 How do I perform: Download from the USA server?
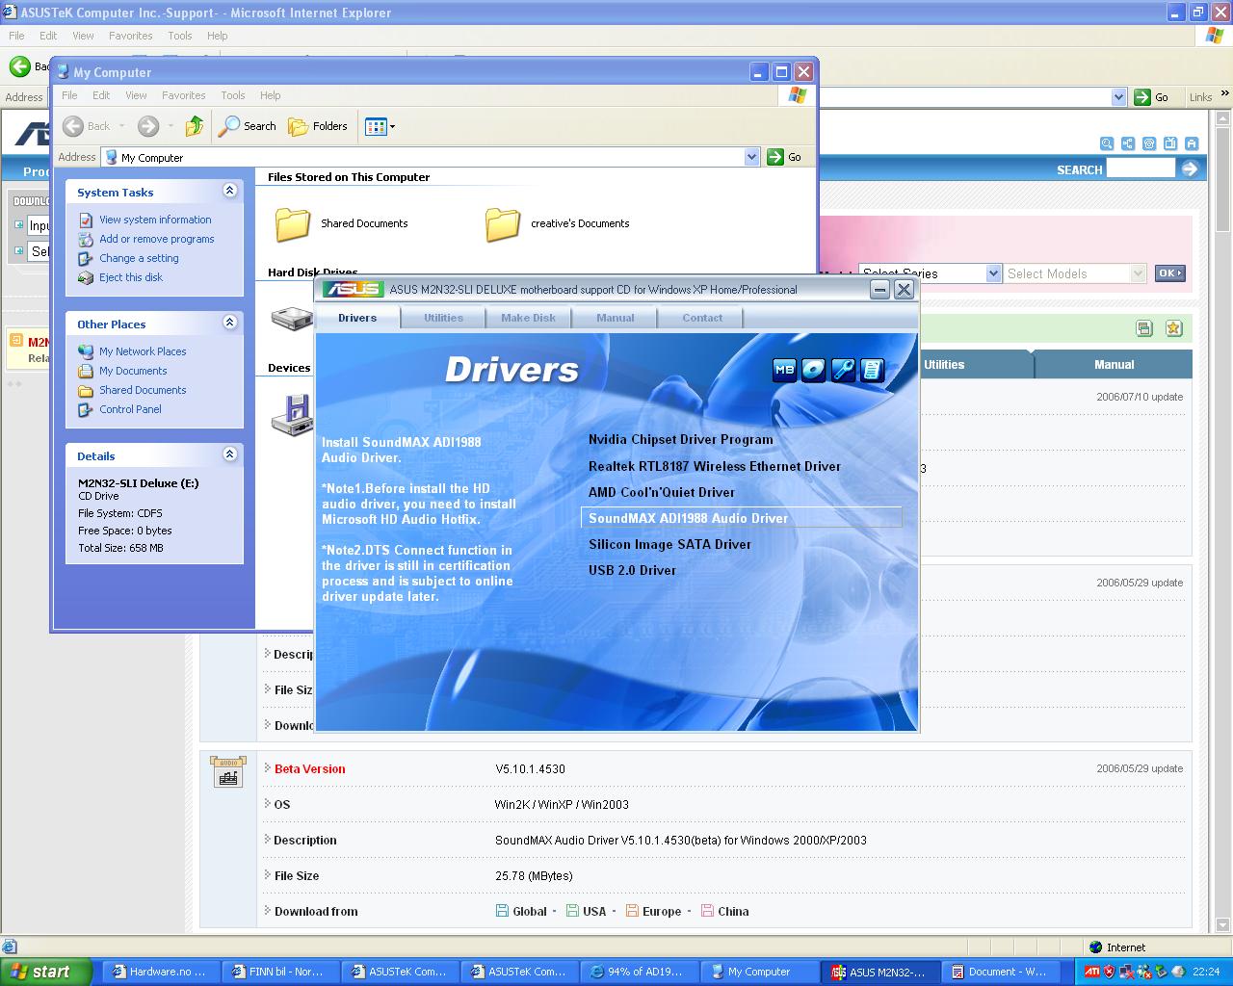(587, 911)
